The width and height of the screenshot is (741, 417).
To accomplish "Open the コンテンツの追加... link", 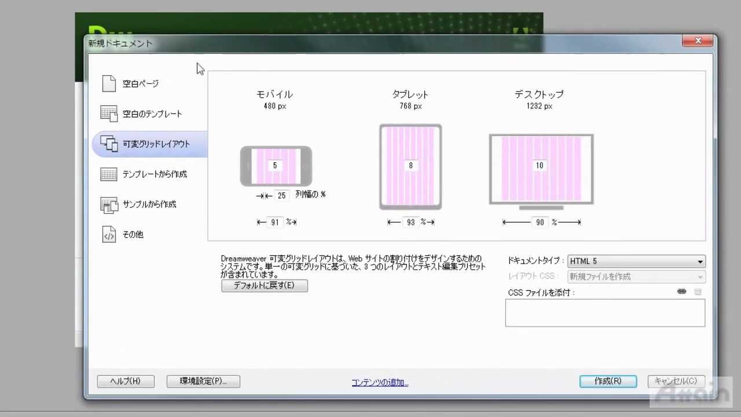I will [x=380, y=383].
